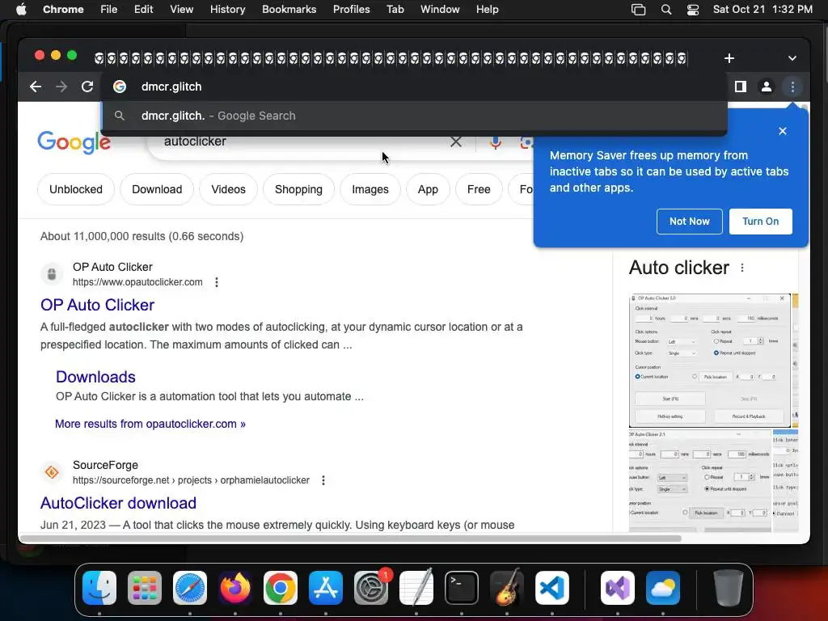Click the Stage Manager windows icon in menu bar
Viewport: 828px width, 621px height.
[639, 10]
